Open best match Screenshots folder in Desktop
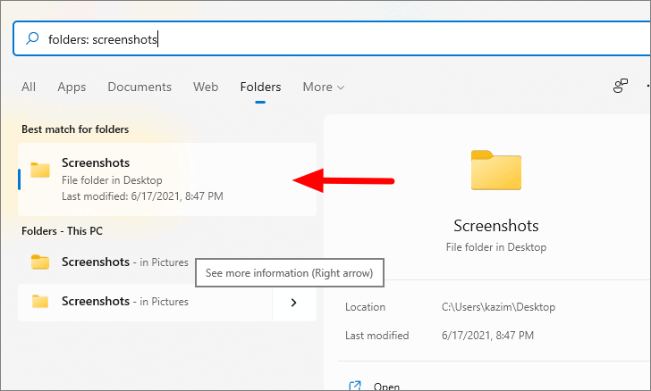 [x=167, y=179]
